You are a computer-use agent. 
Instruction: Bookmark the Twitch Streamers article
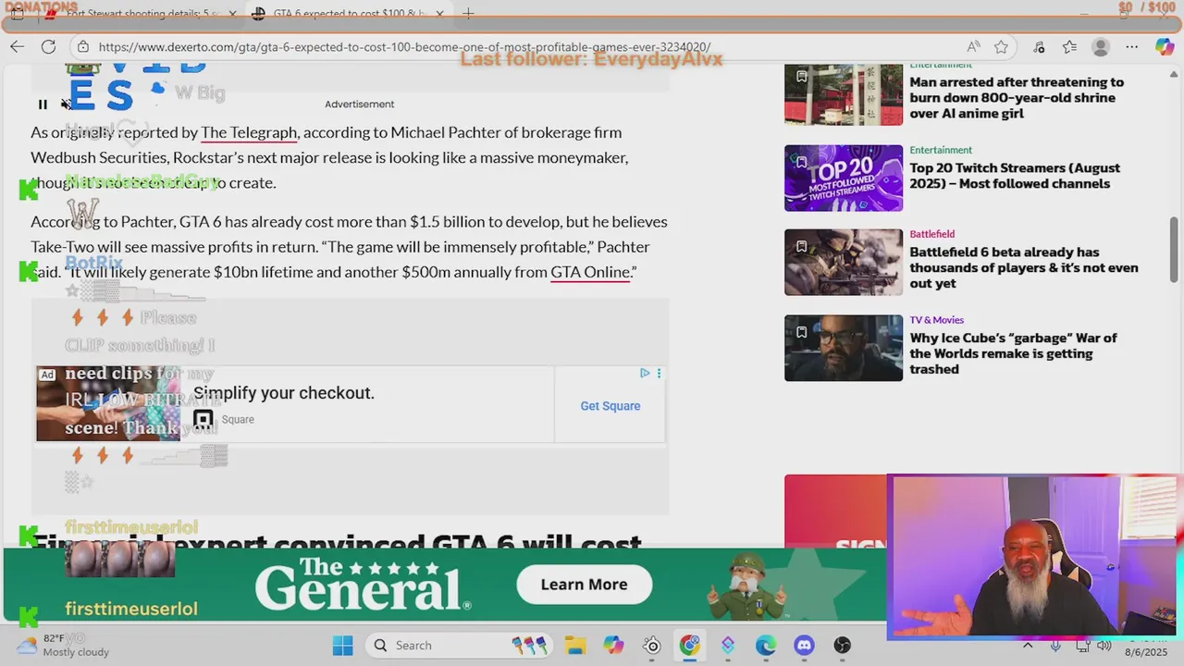click(x=801, y=161)
